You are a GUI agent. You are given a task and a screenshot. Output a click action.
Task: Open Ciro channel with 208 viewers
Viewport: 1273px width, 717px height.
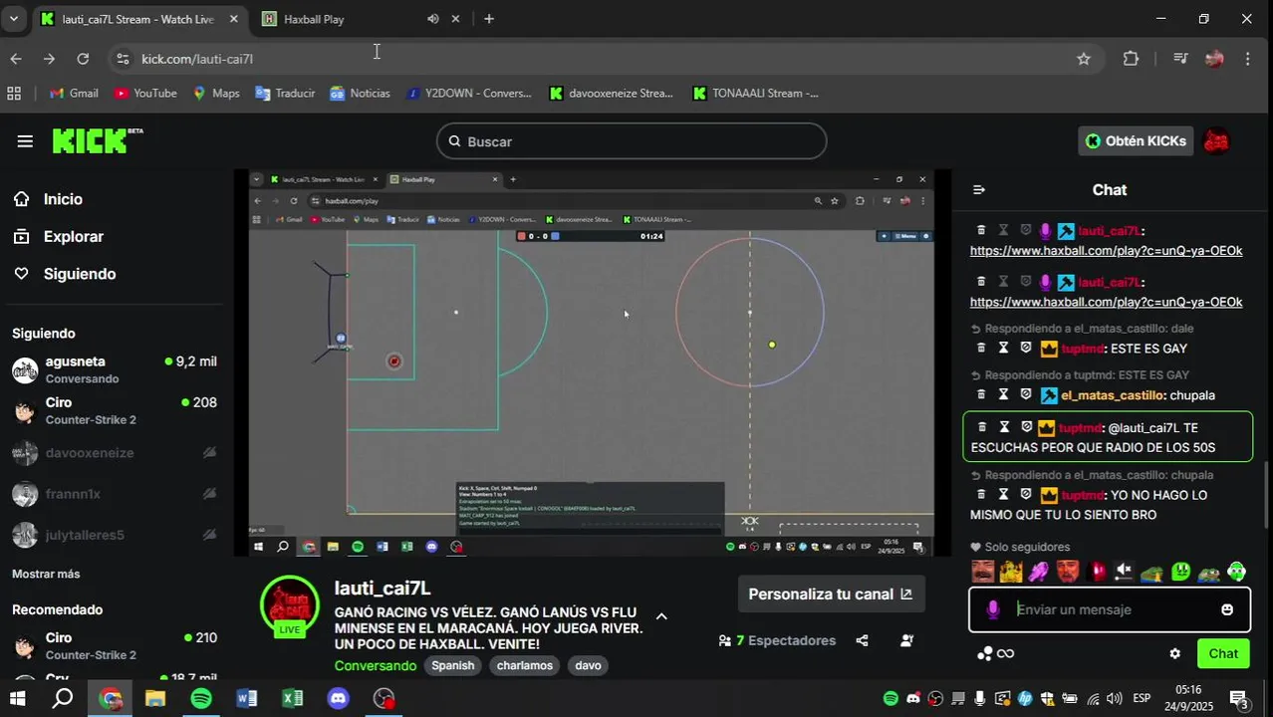click(x=114, y=410)
